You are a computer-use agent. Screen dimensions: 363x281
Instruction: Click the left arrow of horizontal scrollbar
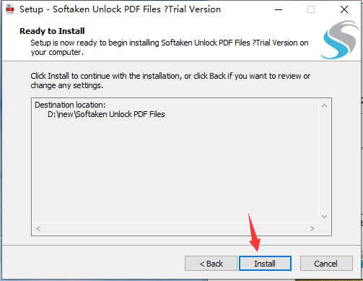[38, 228]
